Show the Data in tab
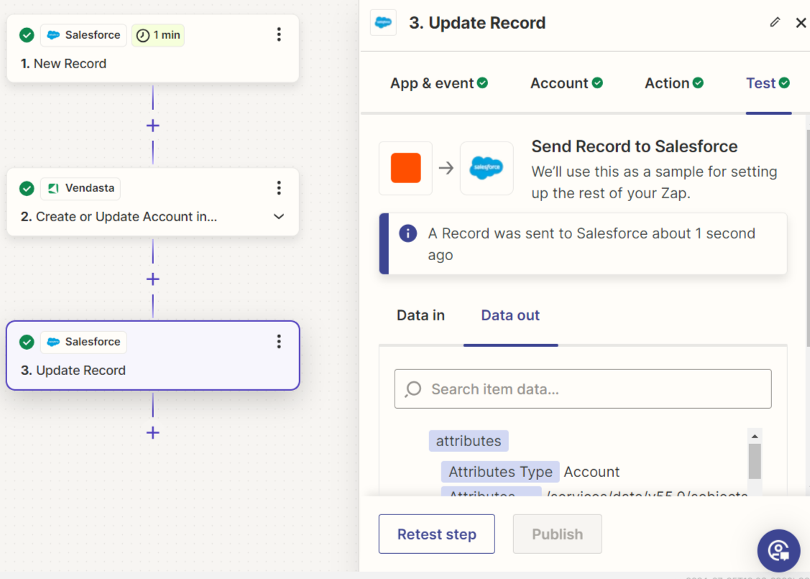 [420, 315]
